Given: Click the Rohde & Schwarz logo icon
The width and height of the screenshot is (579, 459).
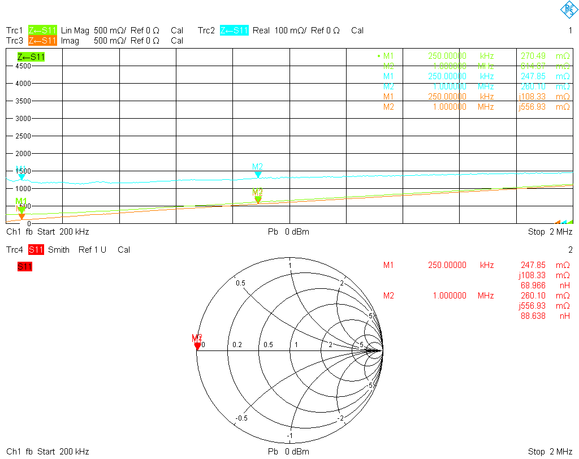Looking at the screenshot, I should coord(569,9).
